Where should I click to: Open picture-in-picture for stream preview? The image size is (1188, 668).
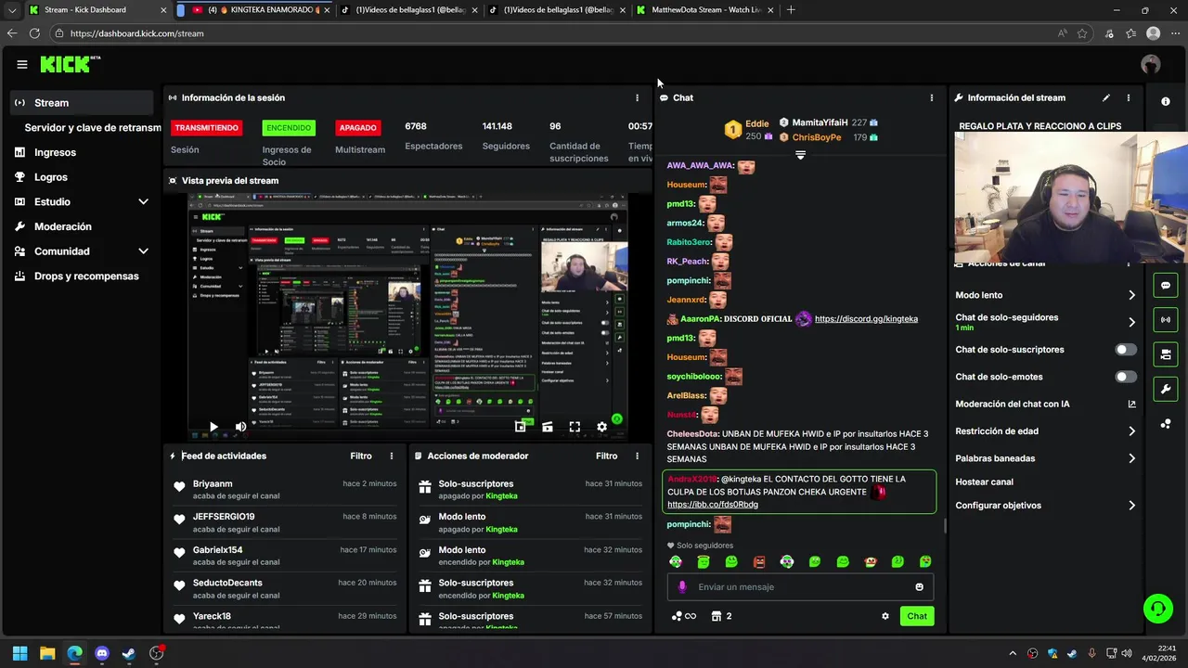(520, 427)
